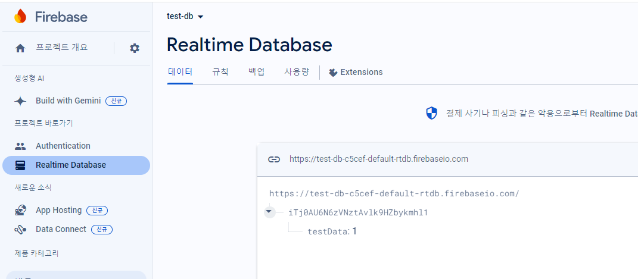This screenshot has height=279, width=638.
Task: Click the Authentication people icon
Action: pos(20,146)
